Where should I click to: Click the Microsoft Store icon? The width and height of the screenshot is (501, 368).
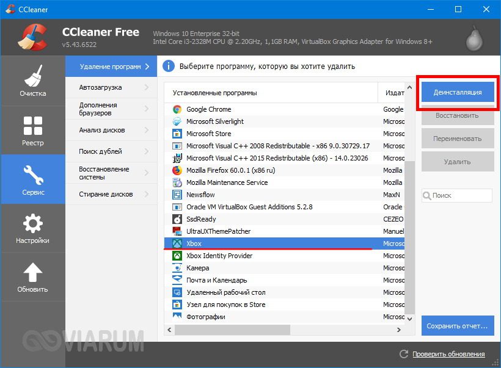(177, 134)
